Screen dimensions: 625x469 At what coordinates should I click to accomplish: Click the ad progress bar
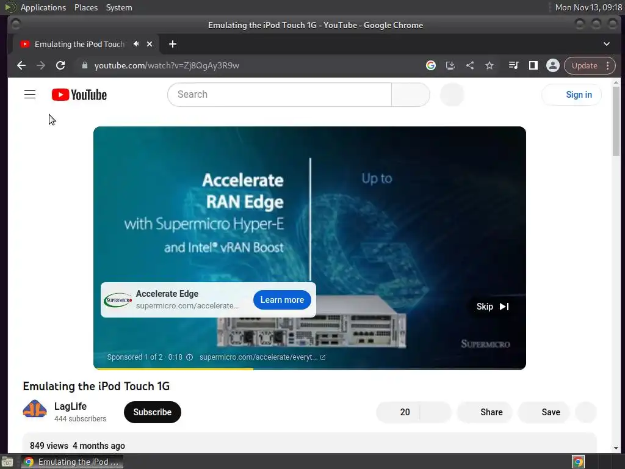pos(309,368)
